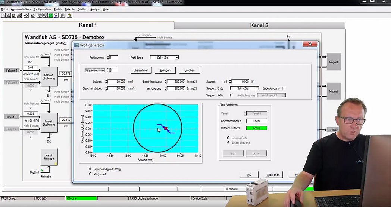Open the Datei menu
Screen dimensions: 391x207
(x=4, y=9)
